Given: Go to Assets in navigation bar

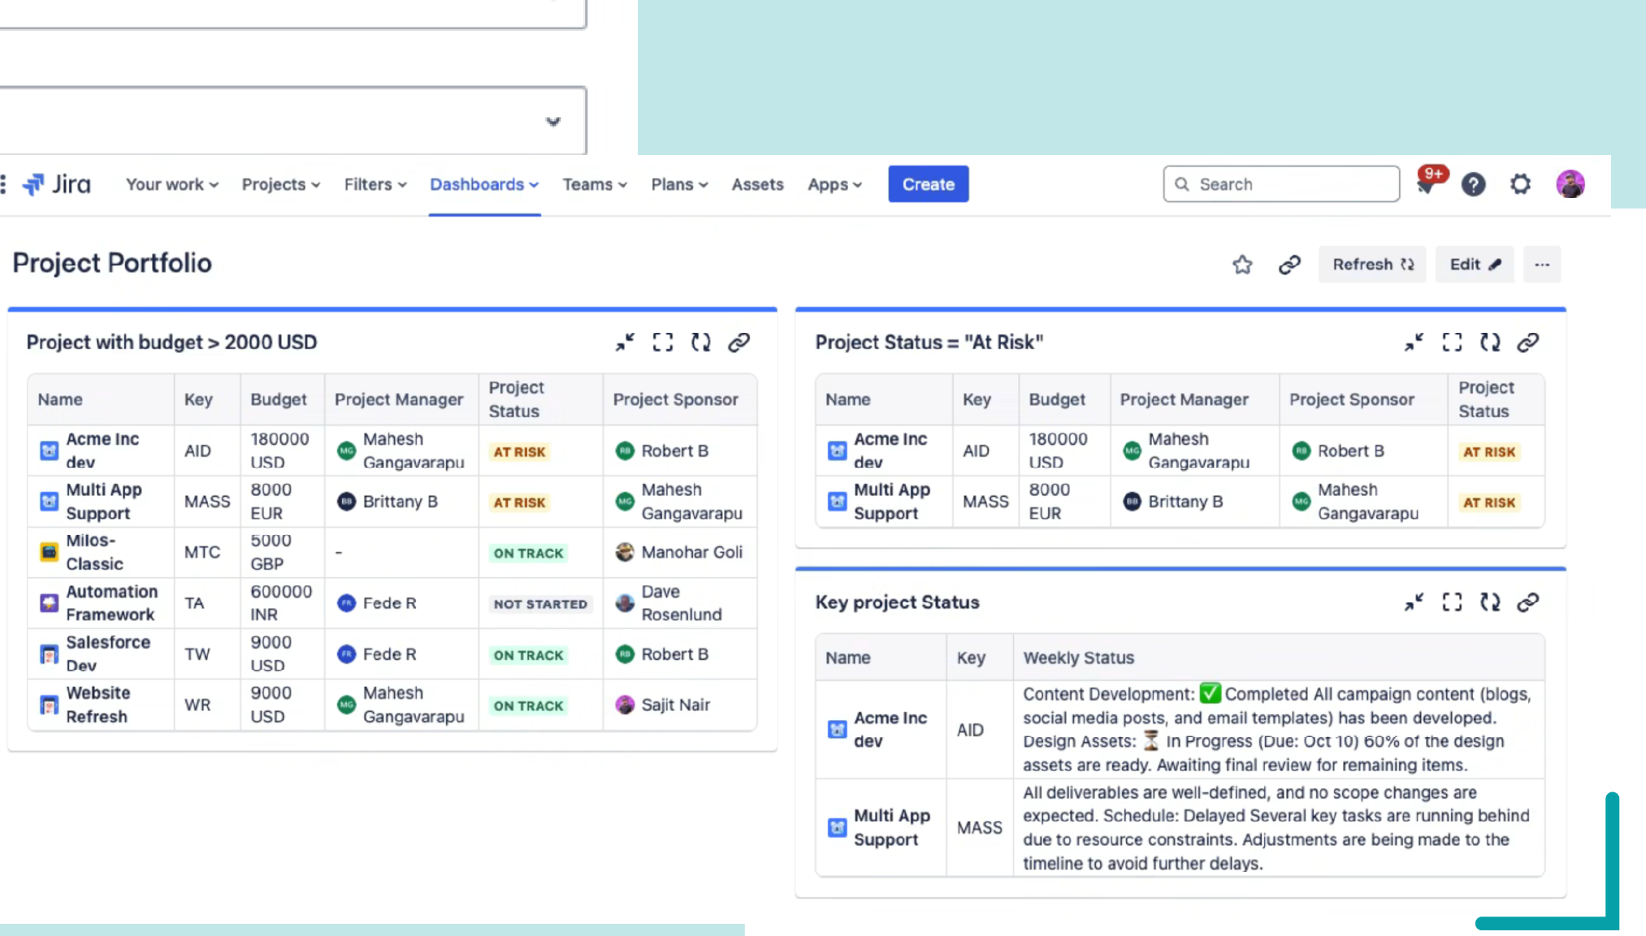Looking at the screenshot, I should click(757, 185).
